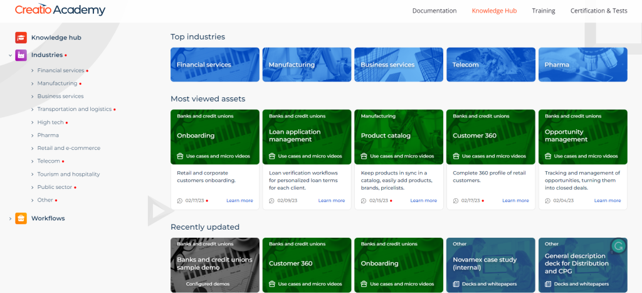Click Learn more on the Most viewed Customer 360 card
This screenshot has height=293, width=642.
click(x=515, y=201)
